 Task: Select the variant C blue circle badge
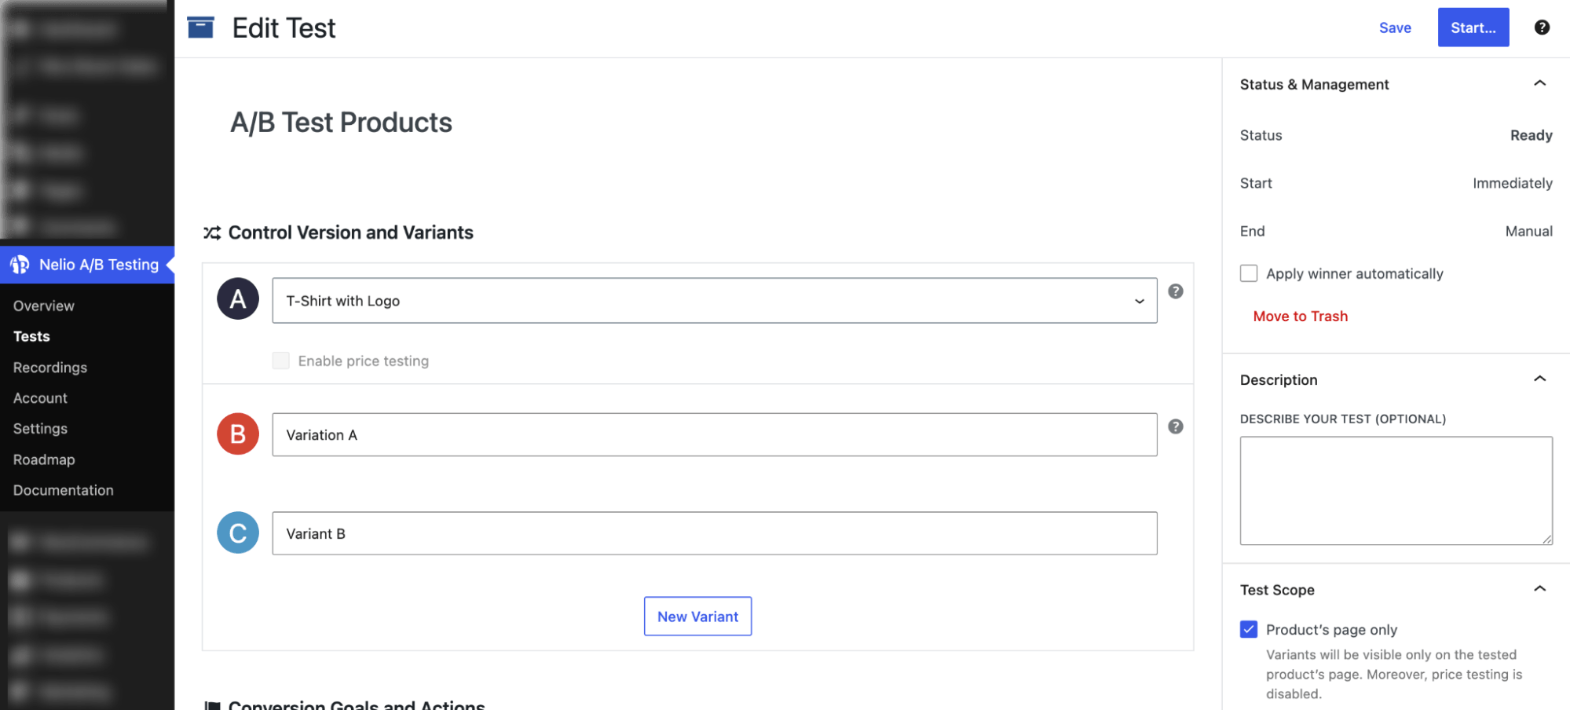238,532
